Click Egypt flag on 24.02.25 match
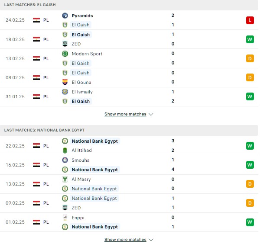The width and height of the screenshot is (260, 247). point(36,20)
